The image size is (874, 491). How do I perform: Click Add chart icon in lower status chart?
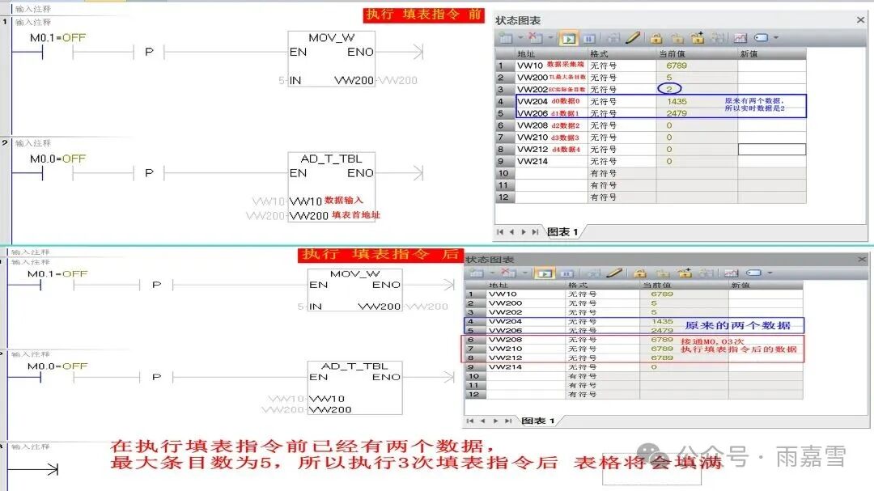(x=477, y=273)
